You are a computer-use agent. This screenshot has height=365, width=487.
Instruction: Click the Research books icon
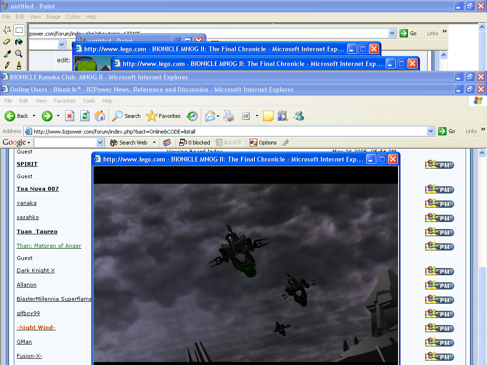pyautogui.click(x=282, y=116)
